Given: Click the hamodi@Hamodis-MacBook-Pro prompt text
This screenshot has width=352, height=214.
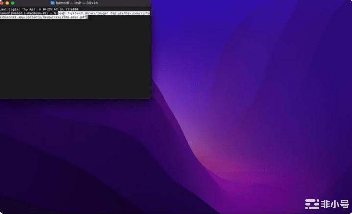Looking at the screenshot, I should point(24,13).
